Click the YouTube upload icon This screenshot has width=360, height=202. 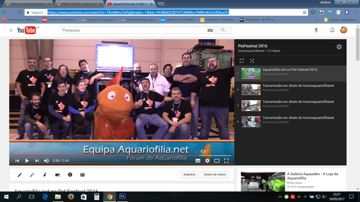pyautogui.click(x=316, y=30)
